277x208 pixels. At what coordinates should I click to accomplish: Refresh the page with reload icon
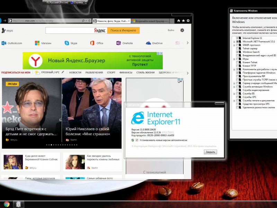89,21
